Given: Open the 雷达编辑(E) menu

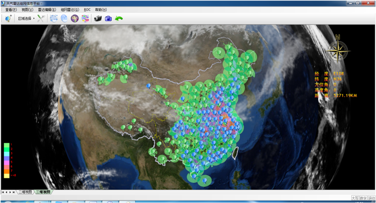Looking at the screenshot, I should 47,10.
